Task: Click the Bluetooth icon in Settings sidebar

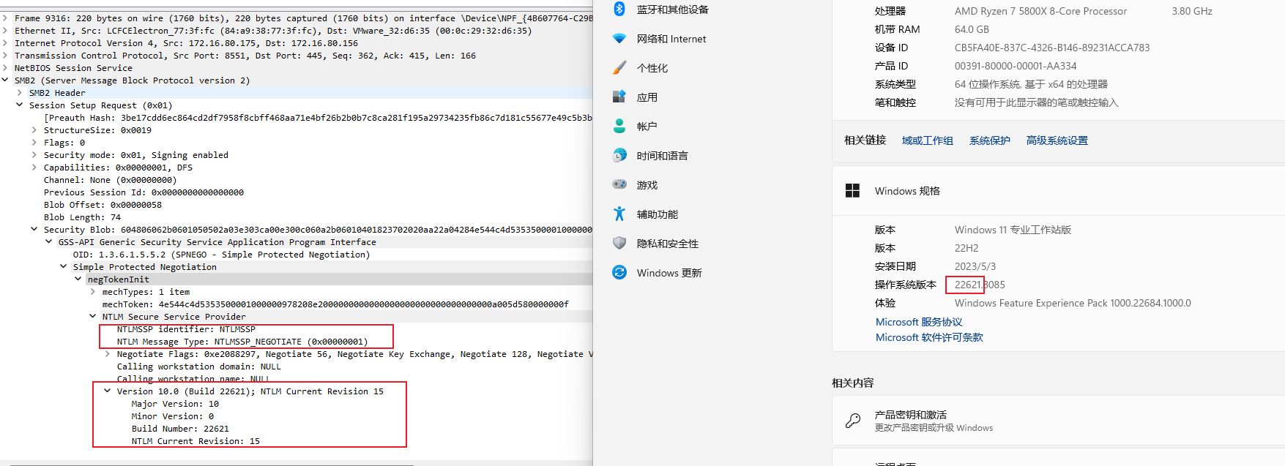Action: 619,9
